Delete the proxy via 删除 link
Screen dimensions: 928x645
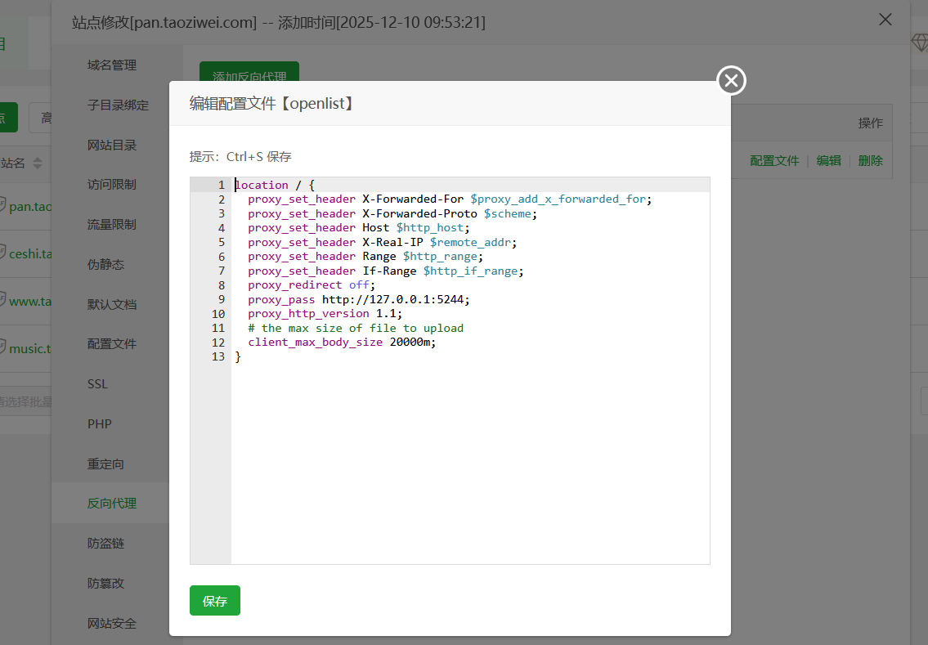click(x=870, y=161)
